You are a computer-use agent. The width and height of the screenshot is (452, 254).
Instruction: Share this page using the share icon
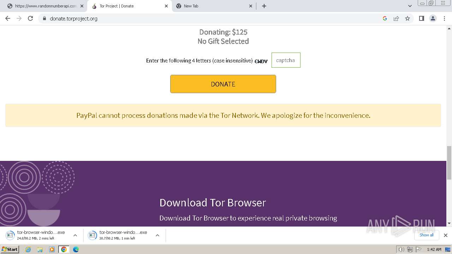(x=396, y=18)
